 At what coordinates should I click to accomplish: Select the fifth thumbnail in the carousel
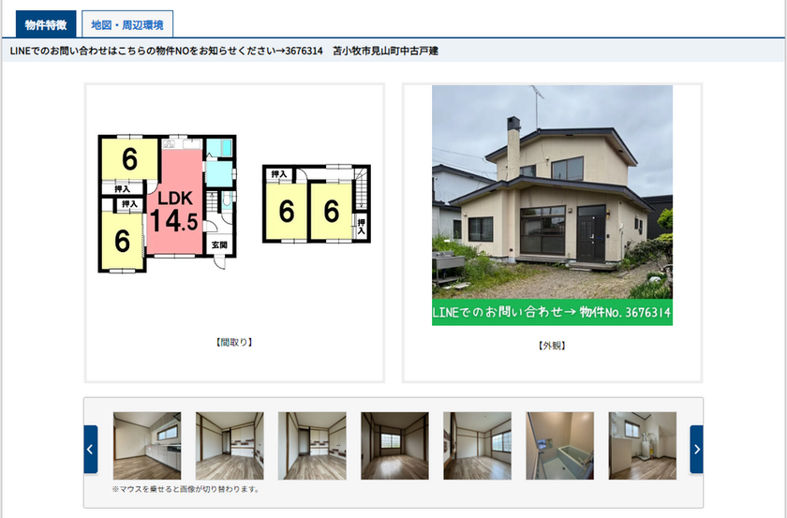(x=477, y=446)
